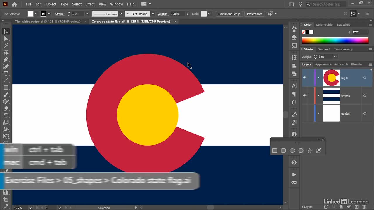The width and height of the screenshot is (374, 210).
Task: Open the Window menu
Action: (x=116, y=4)
